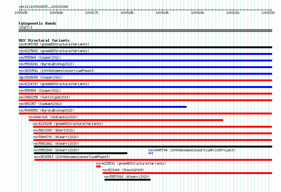
Task: Click the DGV Structural Variants track title
Action: point(44,40)
